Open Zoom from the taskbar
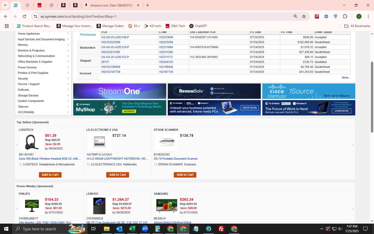This screenshot has height=234, width=374. pyautogui.click(x=145, y=229)
